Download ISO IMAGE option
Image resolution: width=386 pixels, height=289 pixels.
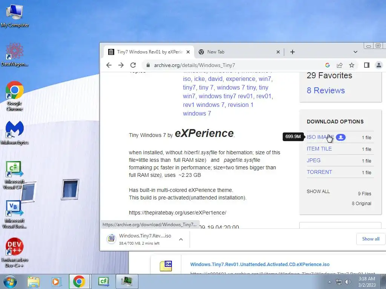(320, 137)
